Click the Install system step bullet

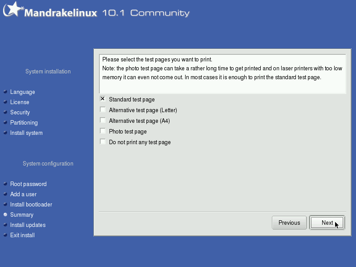point(5,133)
